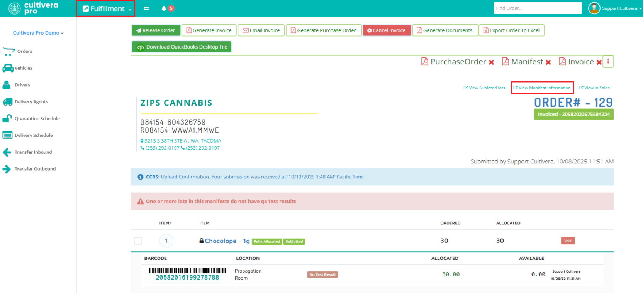
Task: Open the PurchaseOrder PDF document
Action: point(453,62)
